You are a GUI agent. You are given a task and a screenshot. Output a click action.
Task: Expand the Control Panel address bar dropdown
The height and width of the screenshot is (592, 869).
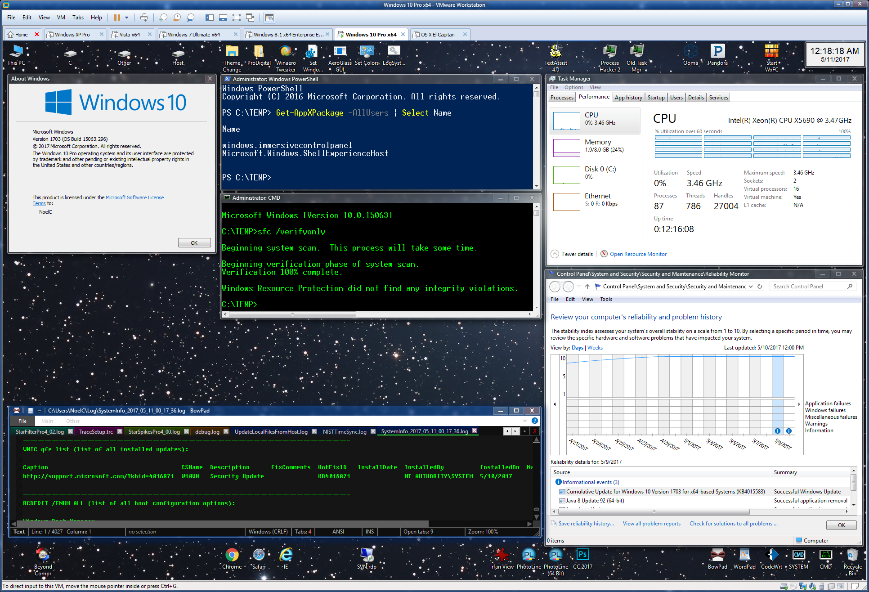tap(750, 287)
